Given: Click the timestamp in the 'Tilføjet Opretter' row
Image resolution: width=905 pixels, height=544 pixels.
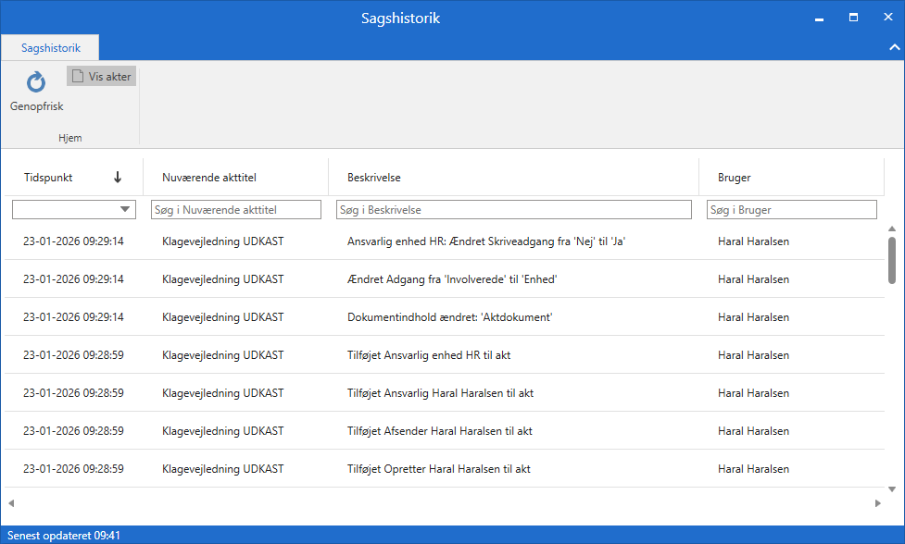Looking at the screenshot, I should click(73, 470).
